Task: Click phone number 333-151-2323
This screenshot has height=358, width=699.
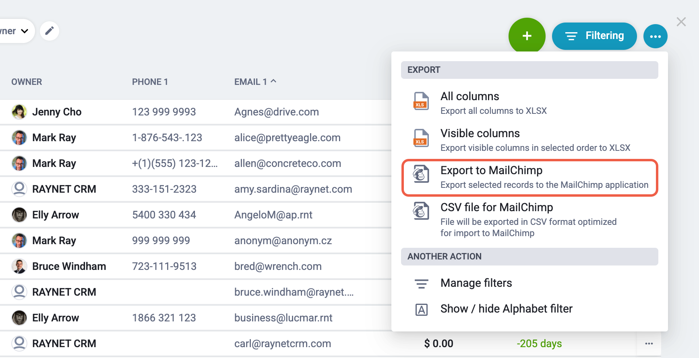Action: click(164, 189)
